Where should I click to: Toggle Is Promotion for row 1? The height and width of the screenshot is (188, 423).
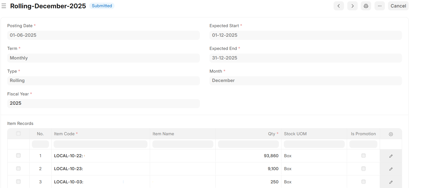coord(363,155)
